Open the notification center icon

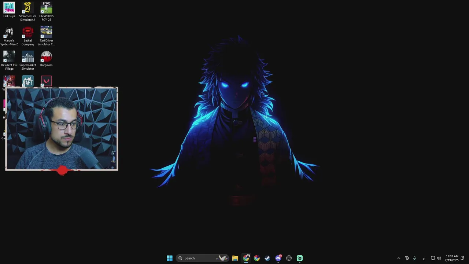coord(462,258)
